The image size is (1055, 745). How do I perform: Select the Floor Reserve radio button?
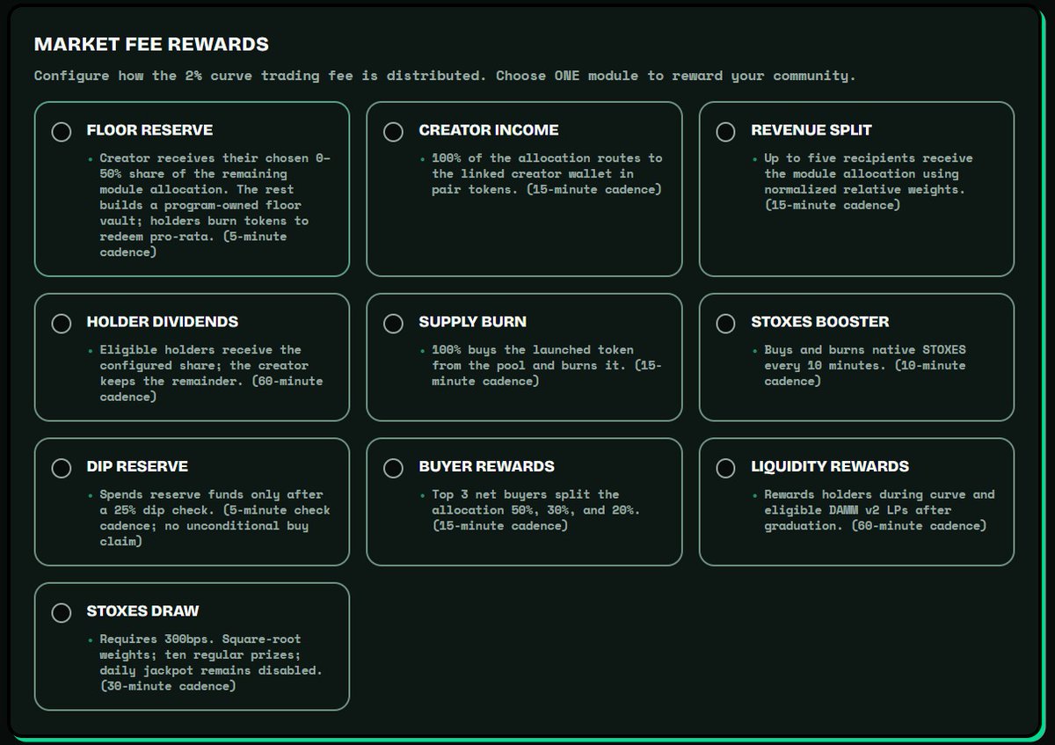[62, 132]
